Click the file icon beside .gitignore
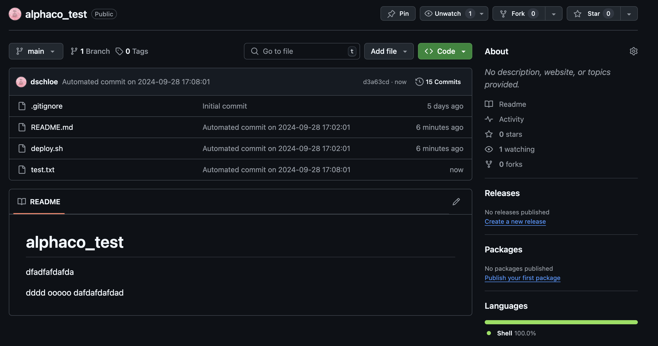The image size is (658, 346). [22, 106]
